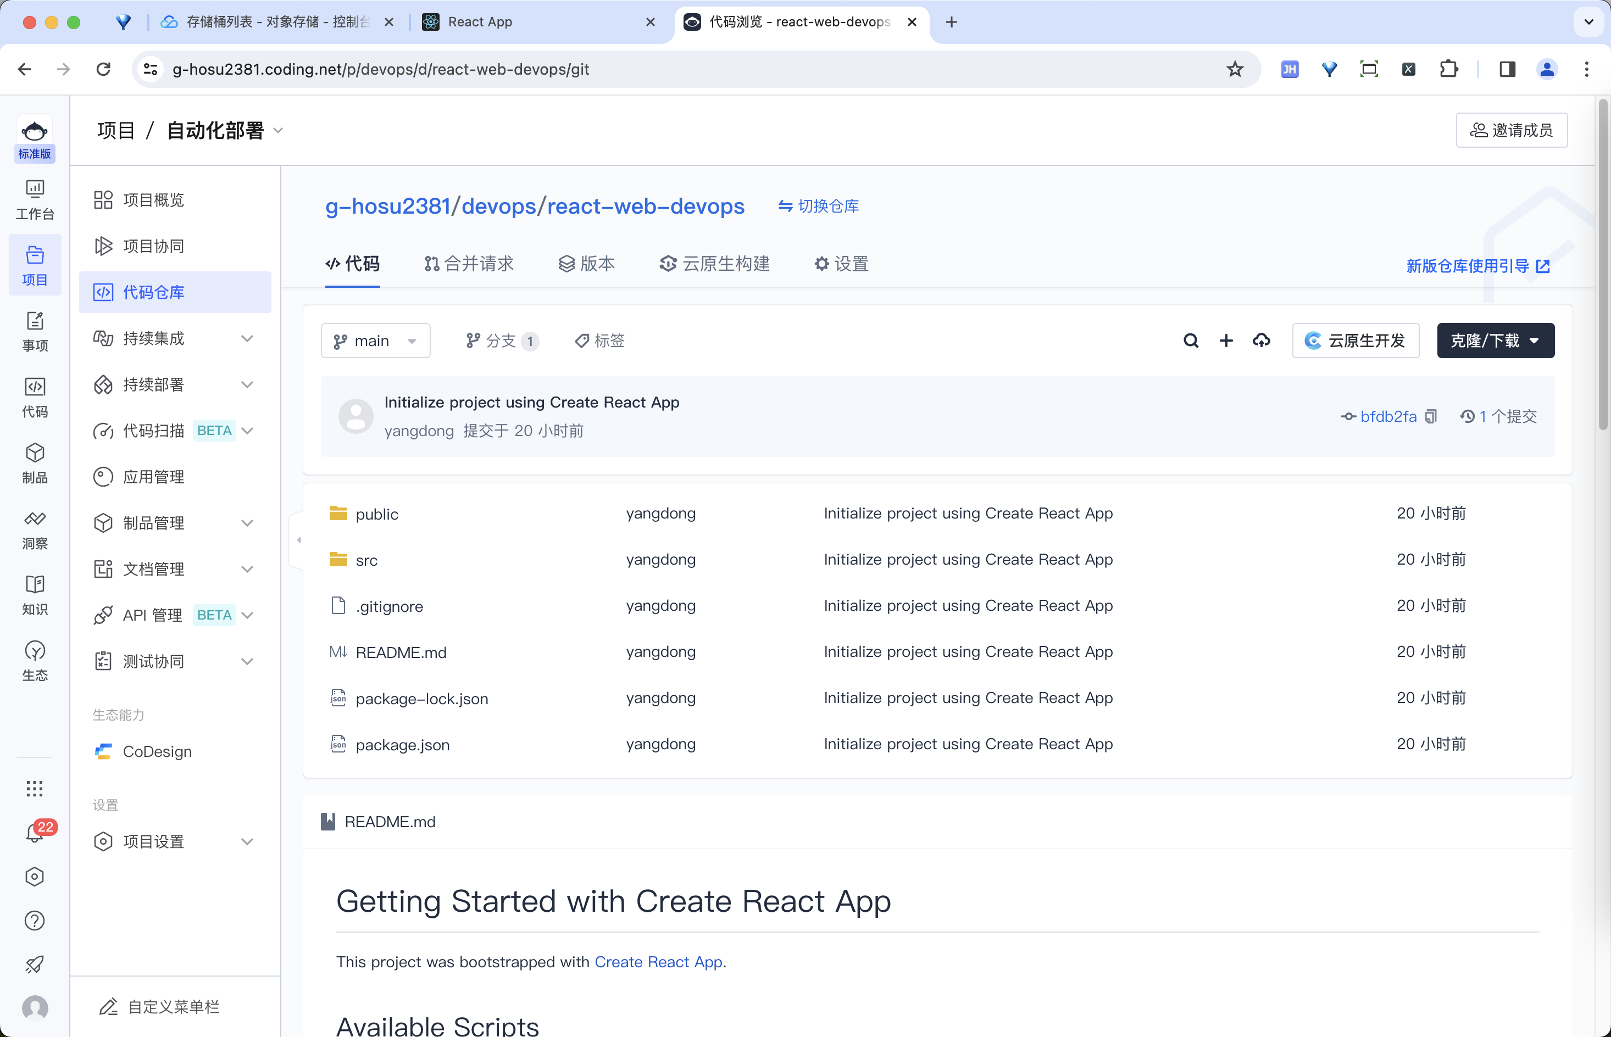Switch to the 版本 tab
Viewport: 1611px width, 1037px height.
tap(587, 264)
